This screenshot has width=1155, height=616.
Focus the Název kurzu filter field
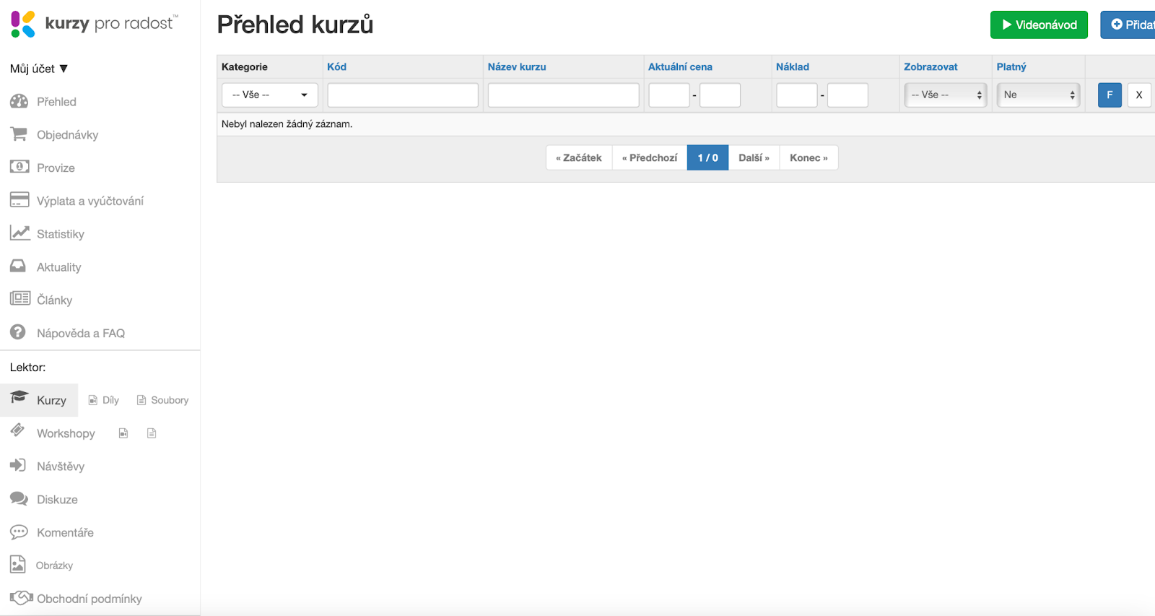[563, 95]
